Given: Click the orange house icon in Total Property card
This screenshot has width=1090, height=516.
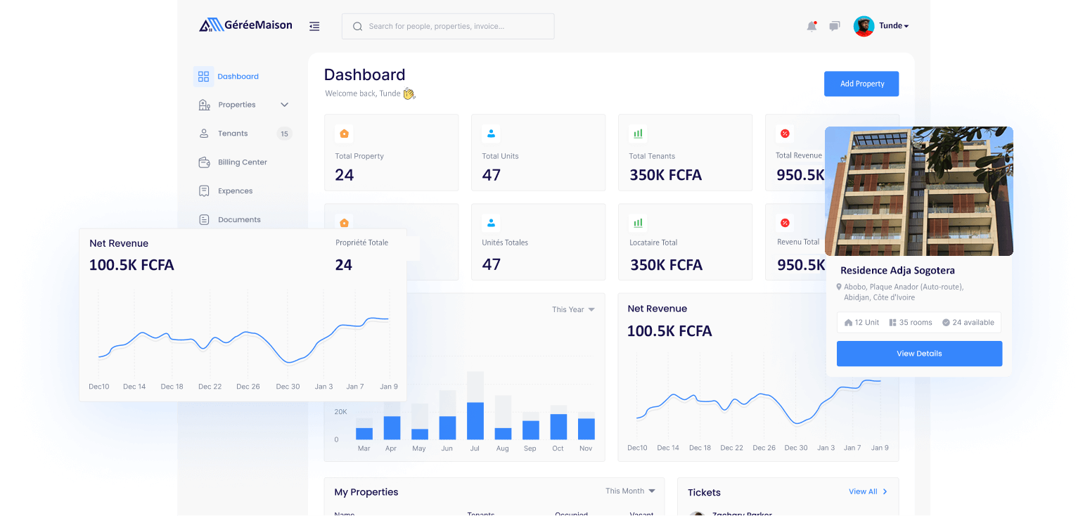Looking at the screenshot, I should pos(344,134).
